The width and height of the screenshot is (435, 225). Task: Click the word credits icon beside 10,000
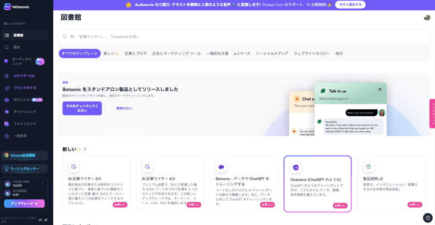[x=7, y=183]
